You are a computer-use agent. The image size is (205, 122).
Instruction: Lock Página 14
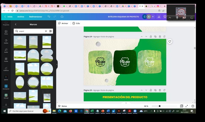pyautogui.click(x=151, y=36)
